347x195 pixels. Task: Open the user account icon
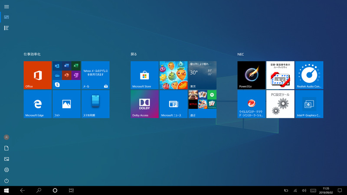(7, 137)
